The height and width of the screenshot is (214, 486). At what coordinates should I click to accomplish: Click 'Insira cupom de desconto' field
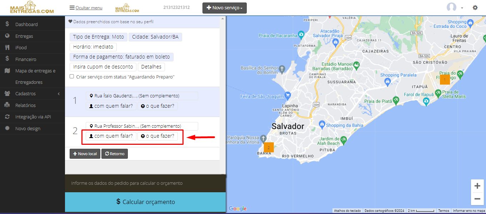tap(103, 67)
